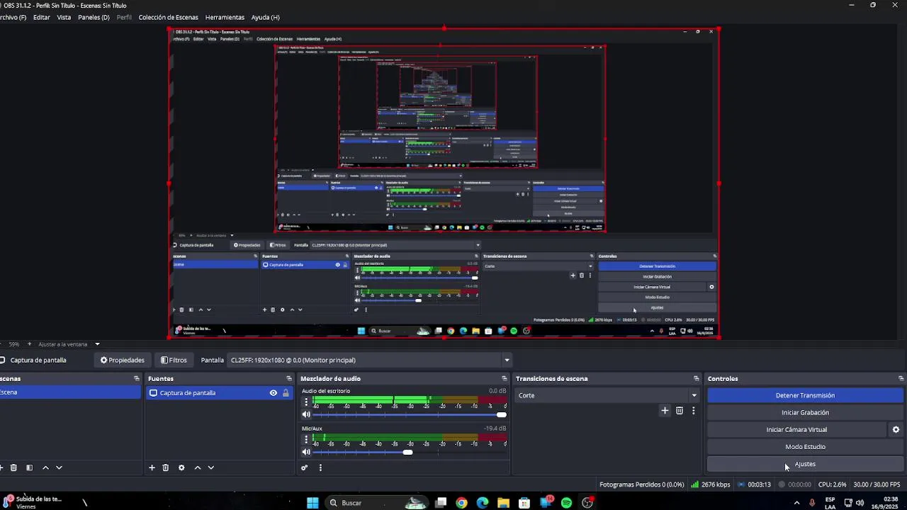Open virtual camera settings gear

coord(896,429)
